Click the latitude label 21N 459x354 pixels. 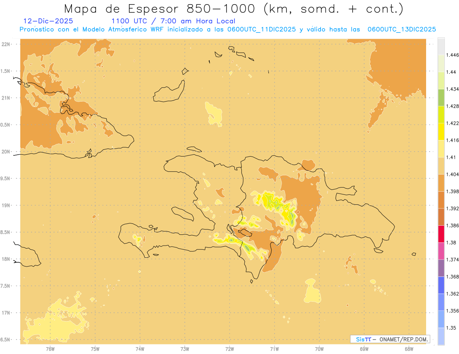(x=6, y=98)
